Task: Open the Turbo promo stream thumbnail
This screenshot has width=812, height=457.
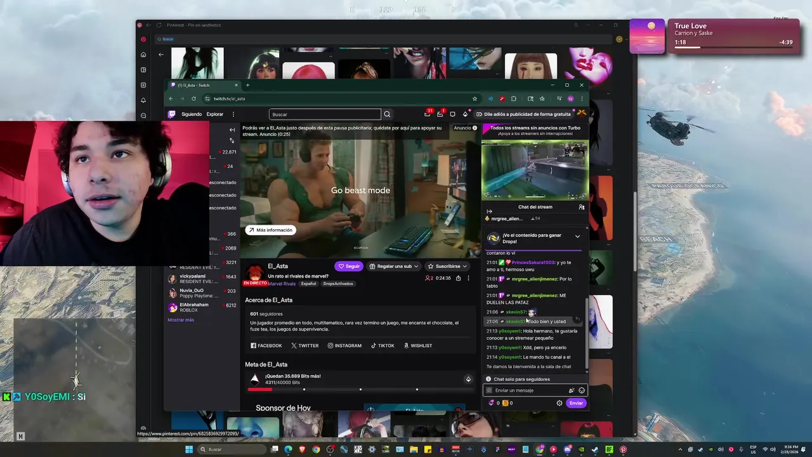Action: [x=535, y=169]
